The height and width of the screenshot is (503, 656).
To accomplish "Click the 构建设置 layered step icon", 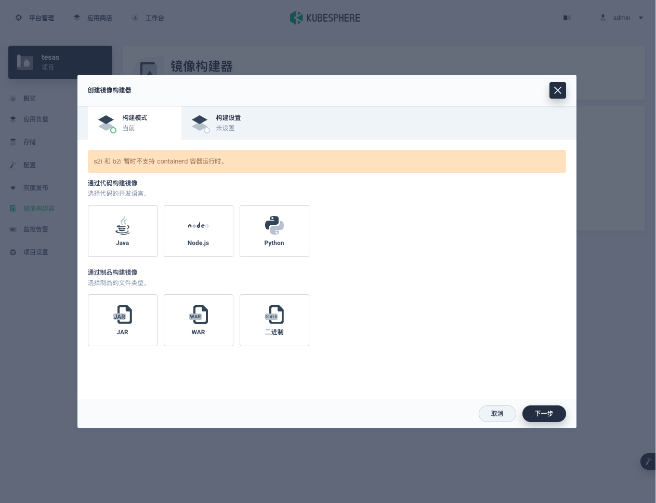I will (200, 124).
